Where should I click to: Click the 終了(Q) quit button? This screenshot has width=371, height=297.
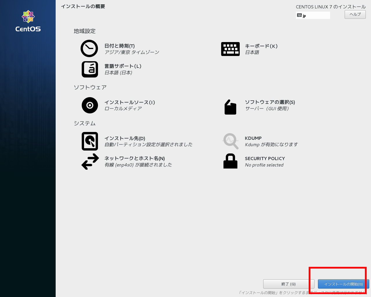[x=288, y=284]
